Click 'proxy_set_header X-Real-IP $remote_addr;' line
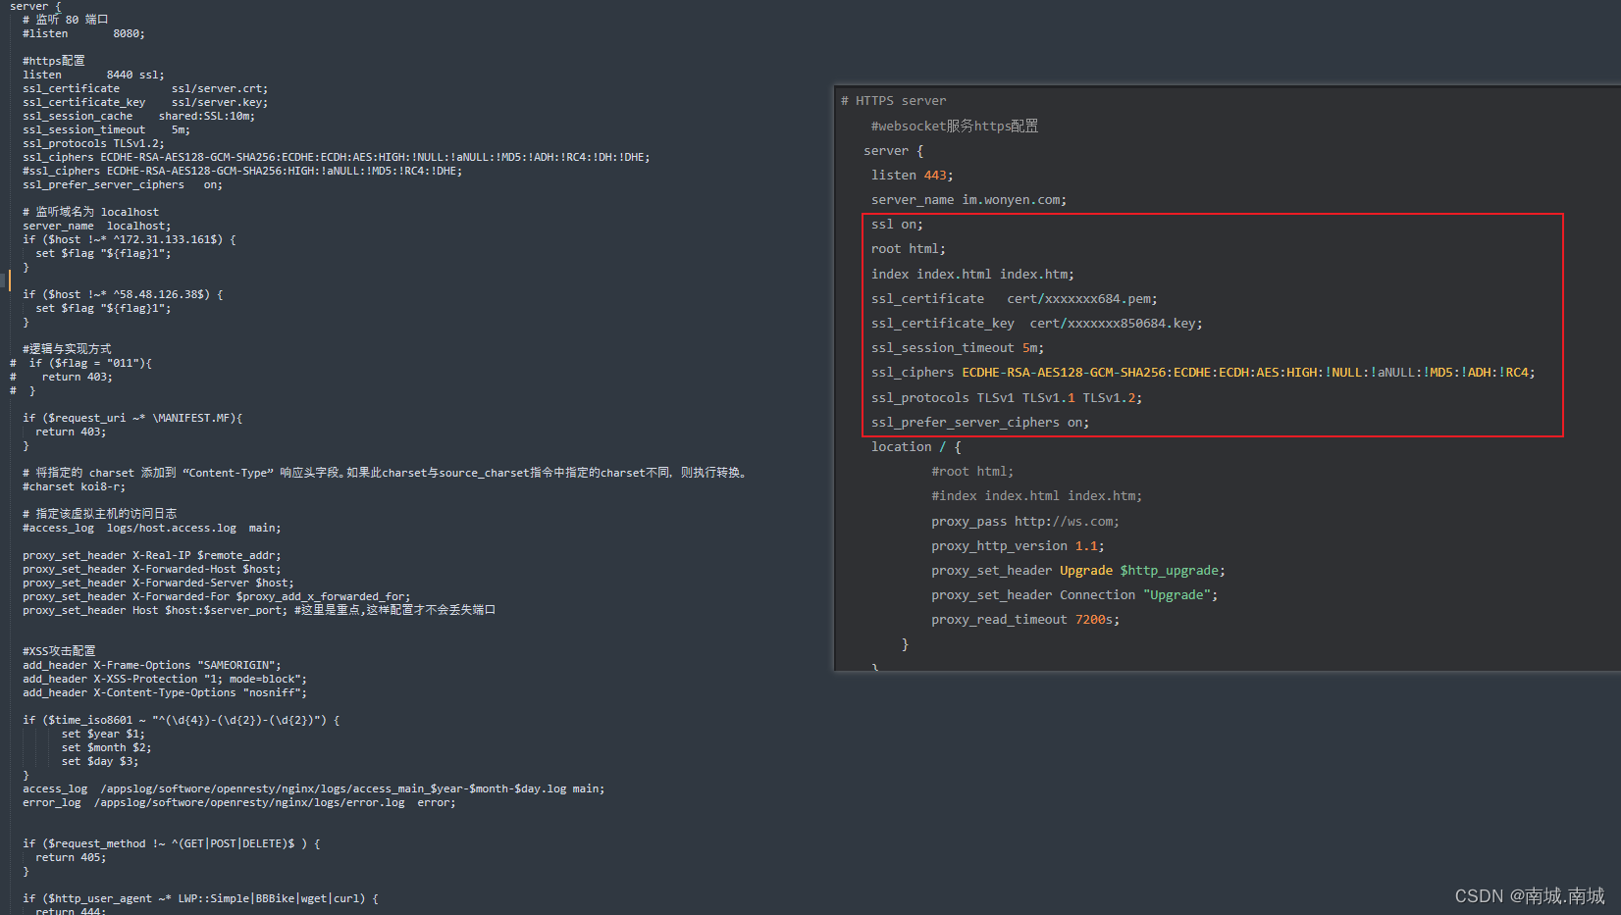The width and height of the screenshot is (1621, 915). tap(151, 555)
